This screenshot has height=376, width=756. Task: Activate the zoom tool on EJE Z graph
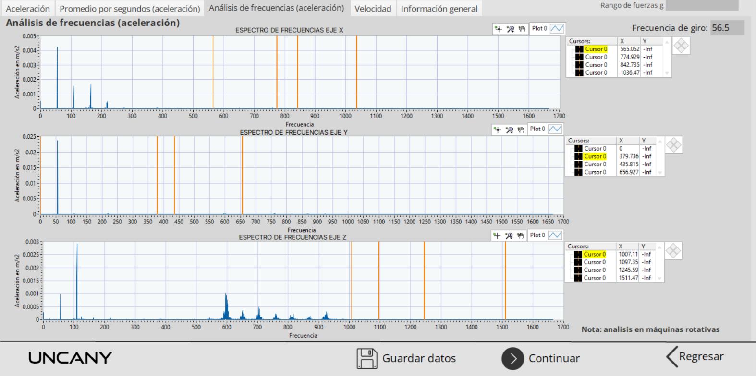509,235
